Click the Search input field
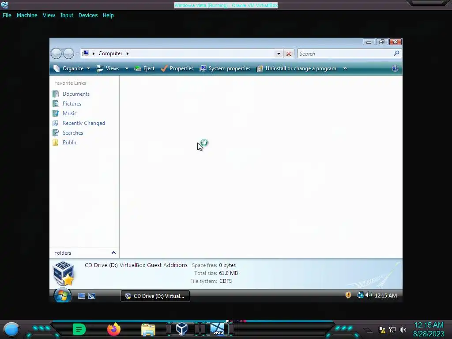Image resolution: width=452 pixels, height=339 pixels. (345, 53)
